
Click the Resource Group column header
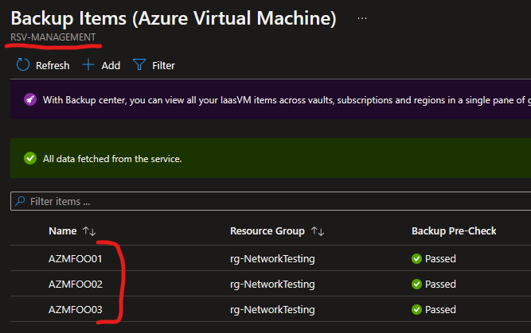[267, 231]
